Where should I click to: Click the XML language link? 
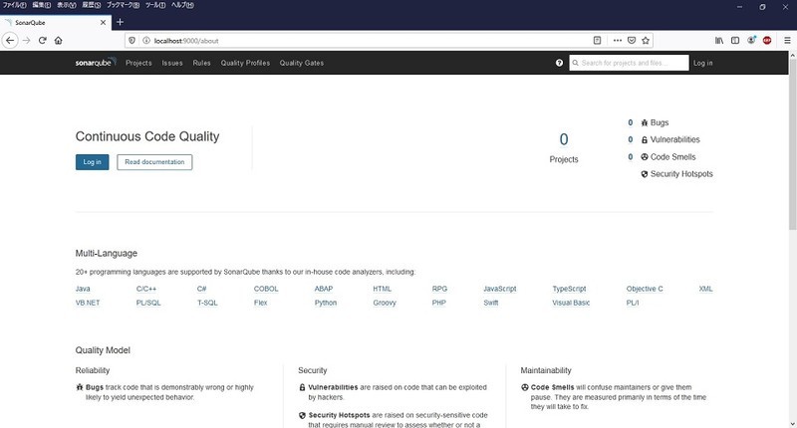click(x=705, y=289)
